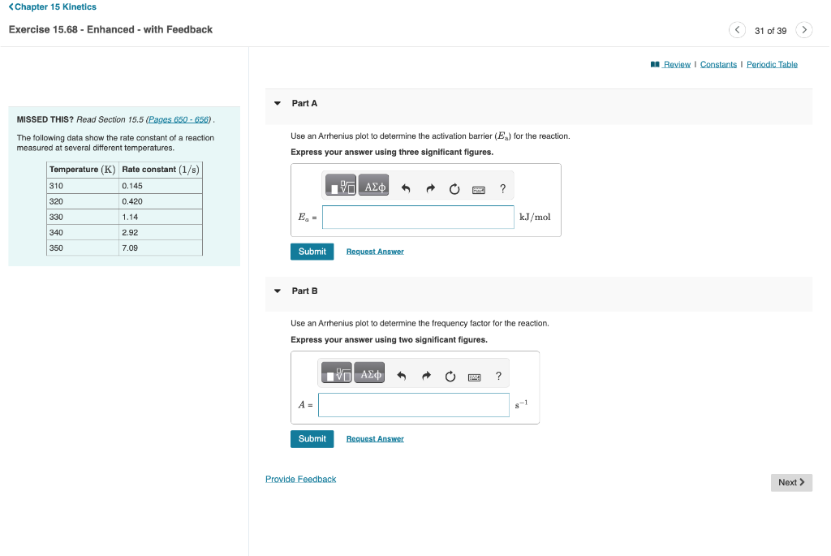The width and height of the screenshot is (831, 556).
Task: Reset the Part B answer field
Action: (450, 377)
